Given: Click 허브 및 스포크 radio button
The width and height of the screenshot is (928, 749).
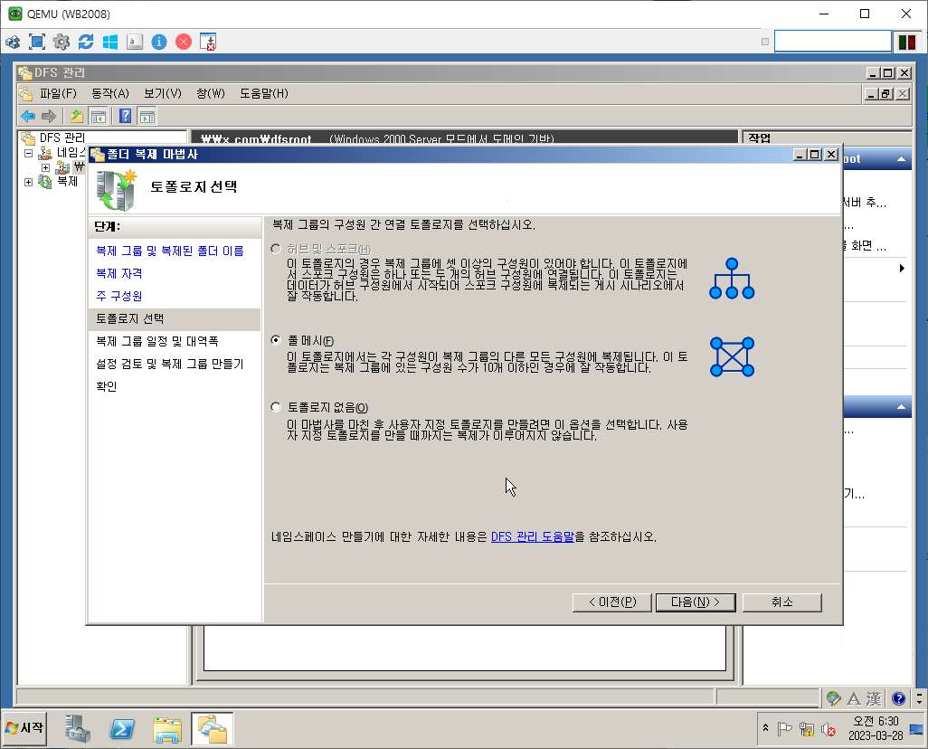Looking at the screenshot, I should pyautogui.click(x=276, y=250).
